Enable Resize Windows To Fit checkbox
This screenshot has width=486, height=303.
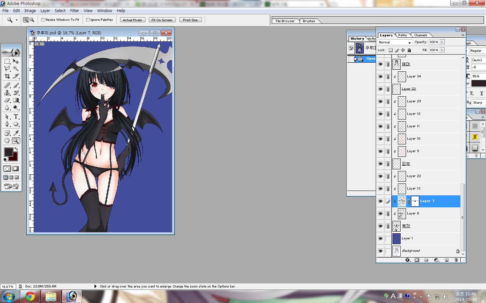point(43,20)
